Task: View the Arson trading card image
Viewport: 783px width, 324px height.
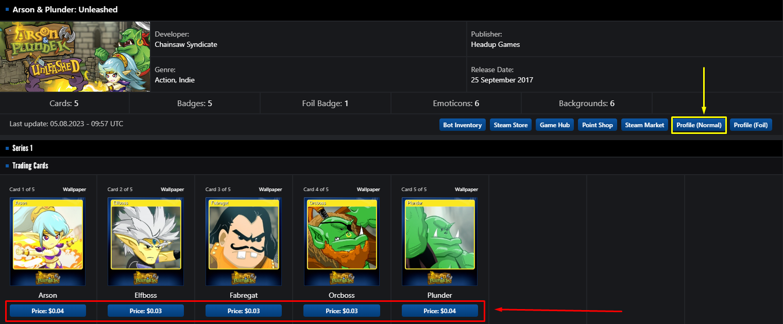Action: [x=47, y=242]
